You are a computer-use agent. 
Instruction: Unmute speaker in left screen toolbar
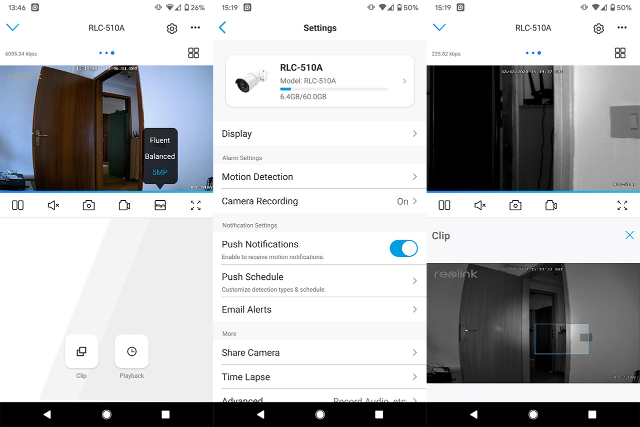tap(53, 205)
